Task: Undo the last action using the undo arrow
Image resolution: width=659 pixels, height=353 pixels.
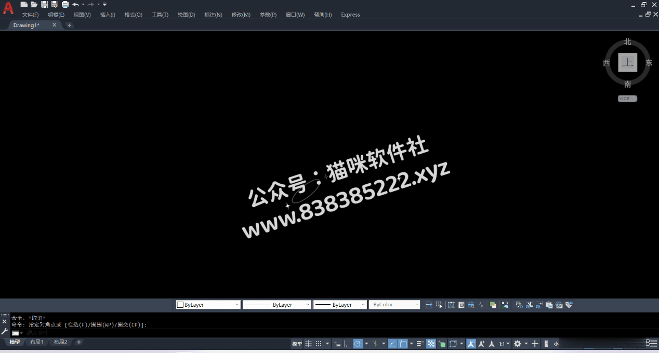Action: point(75,4)
